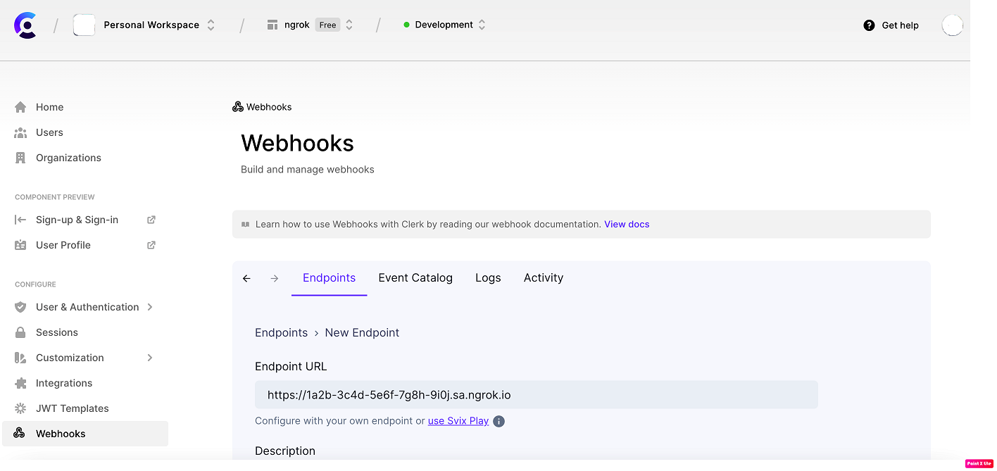Screen dimensions: 997x471
Task: Click the Get help question mark icon
Action: [868, 25]
